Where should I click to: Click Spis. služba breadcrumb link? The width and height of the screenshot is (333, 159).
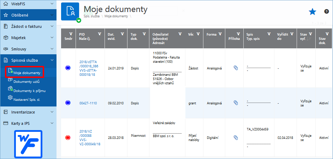click(91, 16)
